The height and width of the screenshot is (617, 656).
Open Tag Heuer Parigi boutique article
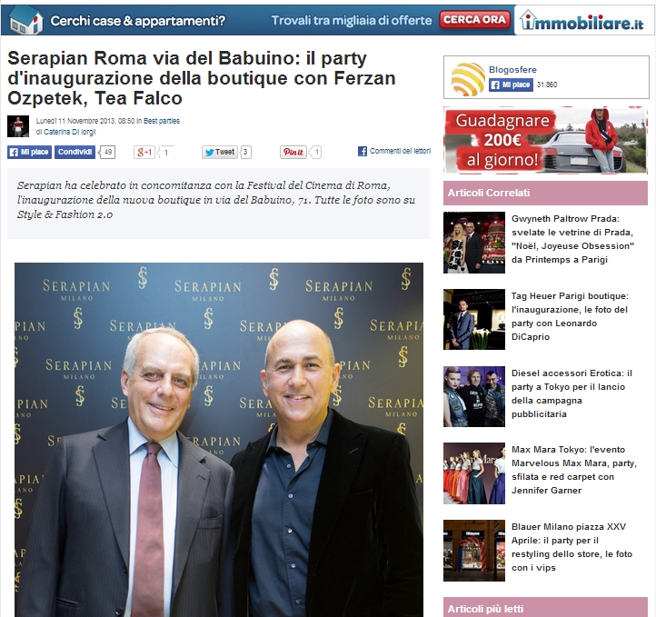click(x=570, y=316)
